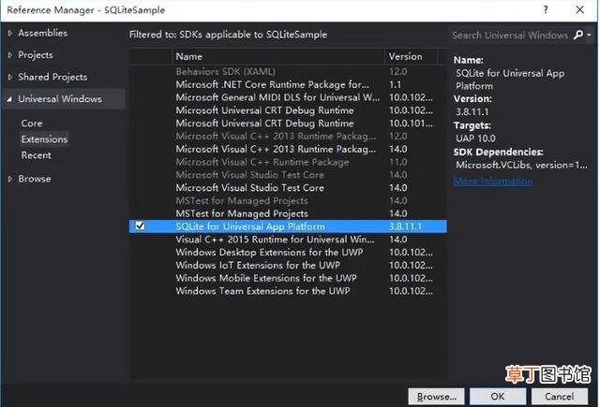The width and height of the screenshot is (600, 407).
Task: Select the Core category
Action: pos(32,124)
